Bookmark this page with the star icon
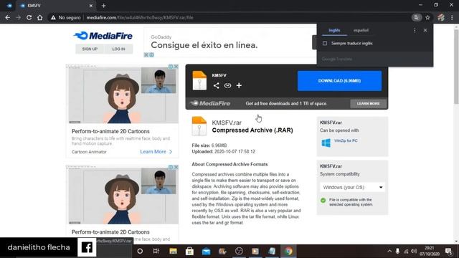The width and height of the screenshot is (459, 258). pos(427,17)
